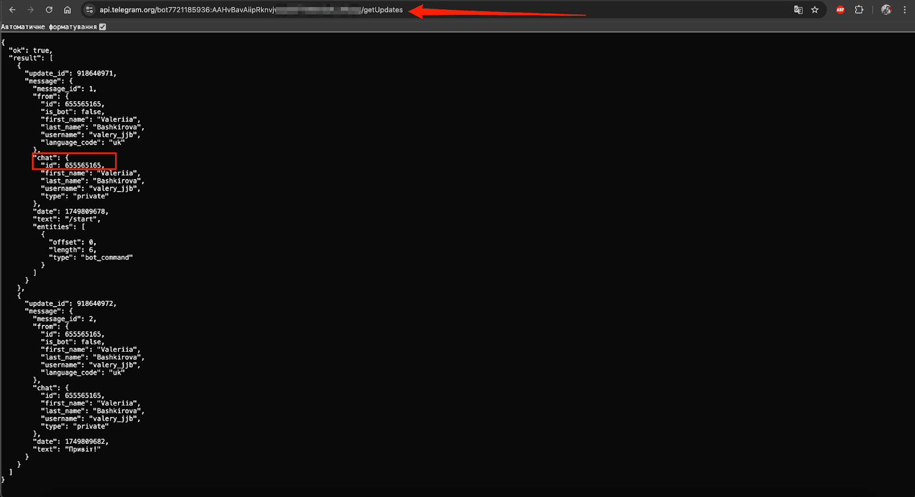915x497 pixels.
Task: Click the "type": "bot_command" line
Action: pyautogui.click(x=91, y=258)
